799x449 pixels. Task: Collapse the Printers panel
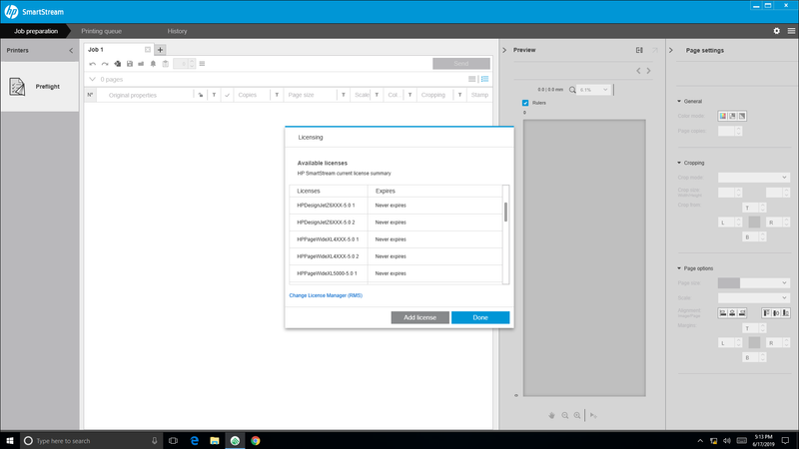point(71,51)
